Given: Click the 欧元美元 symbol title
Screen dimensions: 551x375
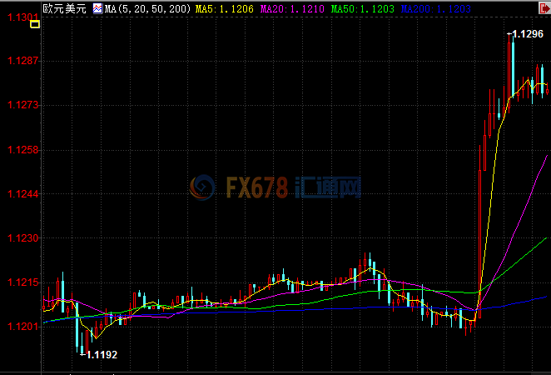Looking at the screenshot, I should [64, 9].
